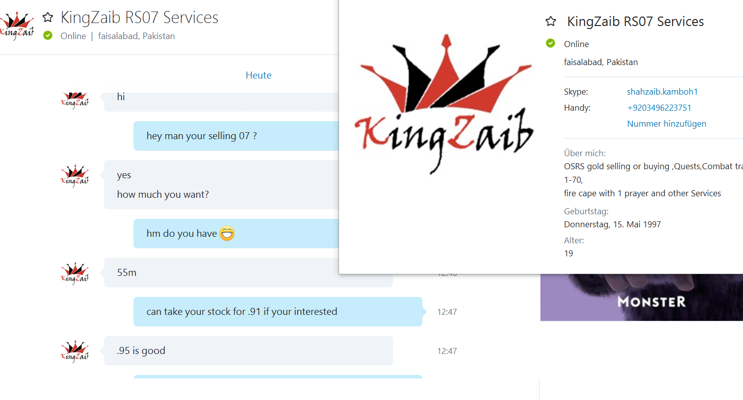743x400 pixels.
Task: Click sender avatar next to 'hi' message
Action: tap(74, 99)
